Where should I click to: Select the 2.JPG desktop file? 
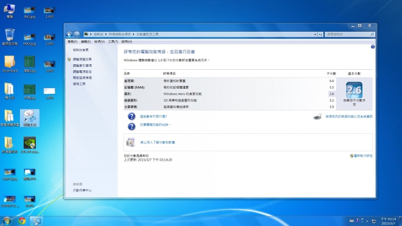(x=50, y=40)
